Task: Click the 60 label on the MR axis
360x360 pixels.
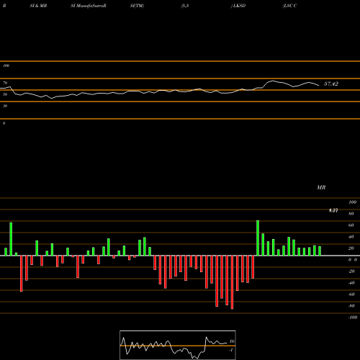Action: [351, 225]
